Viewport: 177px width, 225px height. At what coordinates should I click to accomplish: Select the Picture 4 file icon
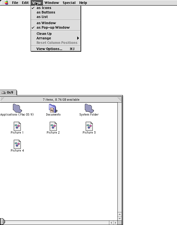pos(17,144)
